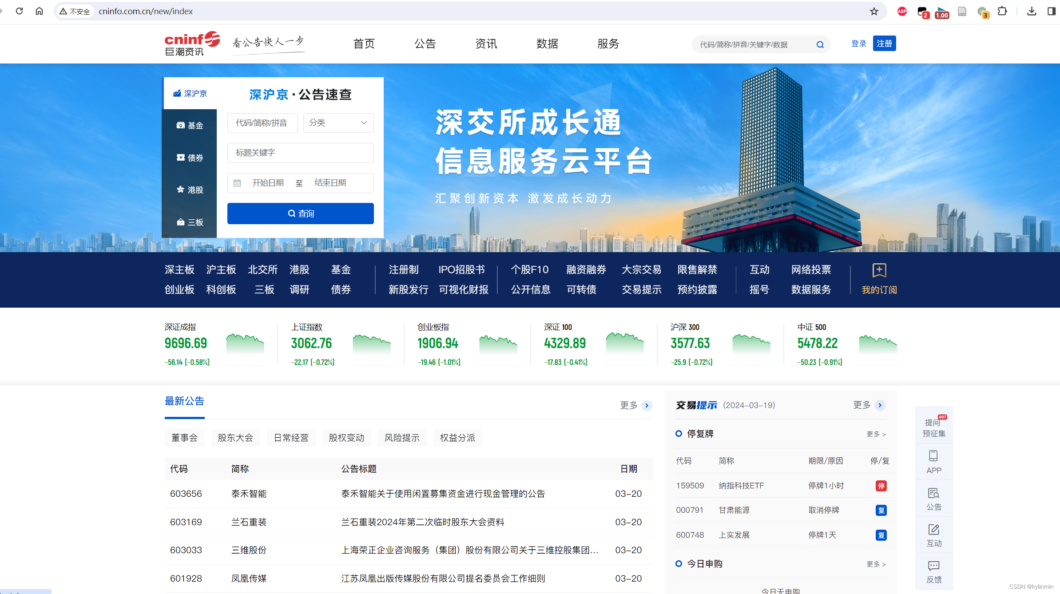Open 资讯 in the top navigation
The height and width of the screenshot is (594, 1060).
point(486,44)
